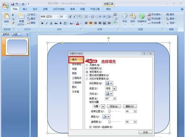Redo action in quick access toolbar

[x=23, y=4]
